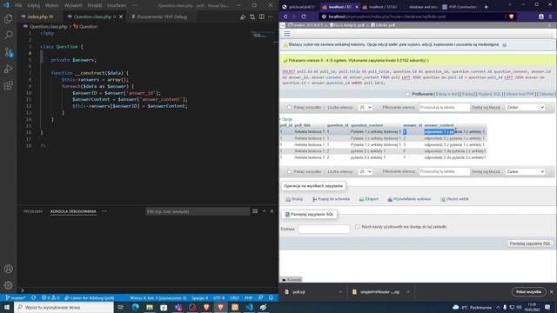This screenshot has width=557, height=313.
Task: Open the Explorer view in VS Code
Action: 8,18
